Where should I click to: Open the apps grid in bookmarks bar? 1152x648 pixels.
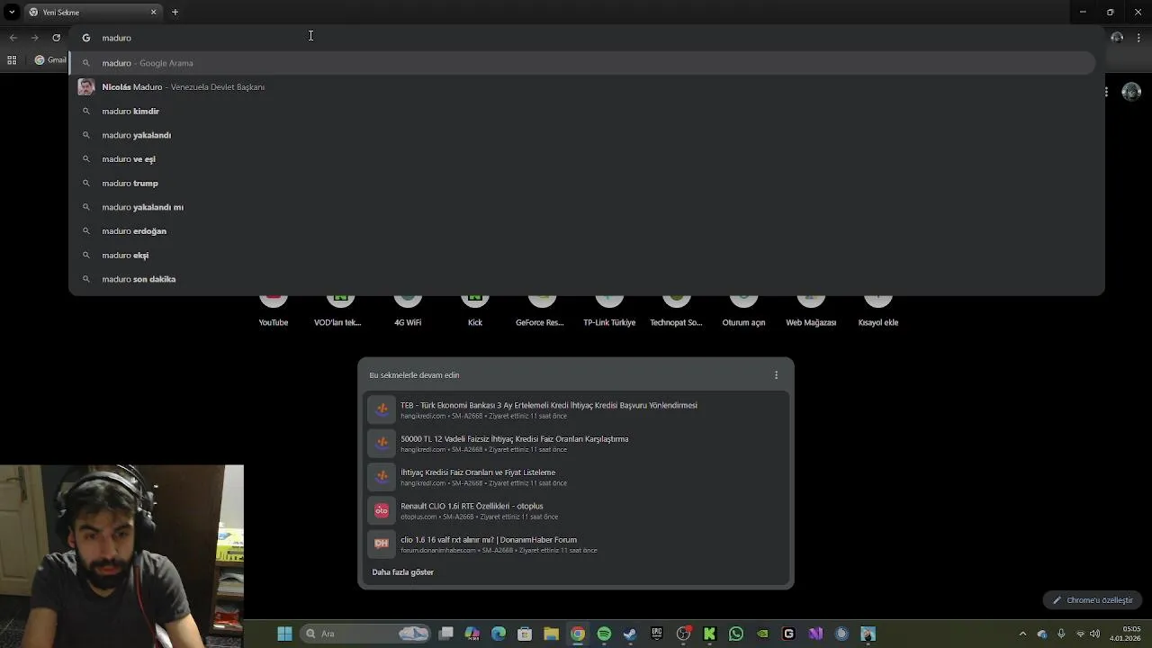(12, 60)
